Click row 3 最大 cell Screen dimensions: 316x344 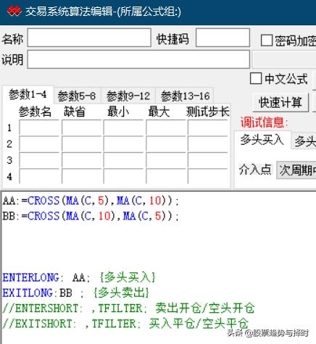coord(166,160)
